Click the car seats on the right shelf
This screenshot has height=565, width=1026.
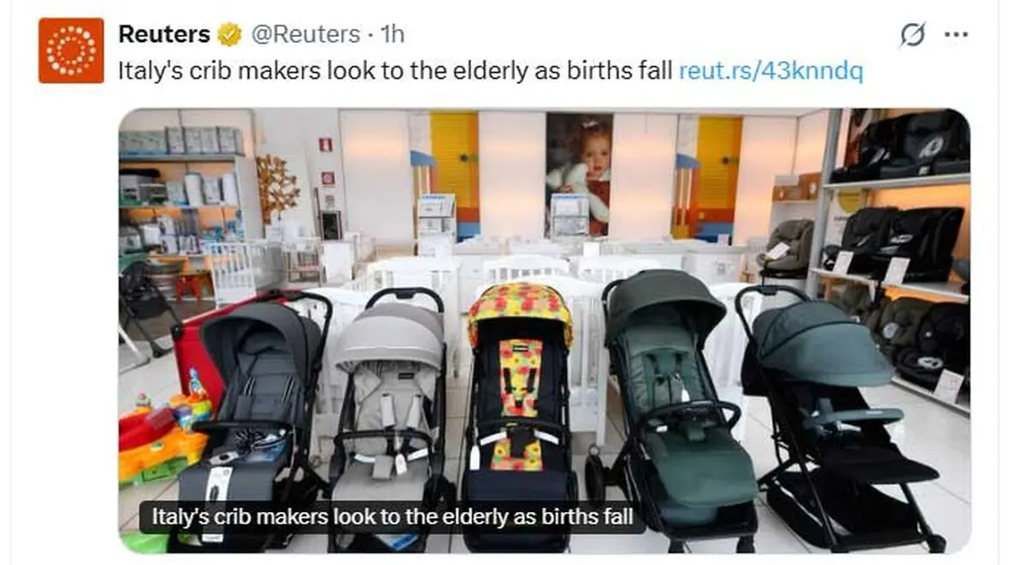pos(906,248)
